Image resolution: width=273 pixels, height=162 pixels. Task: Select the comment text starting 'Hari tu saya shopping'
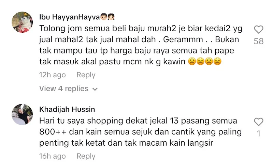pyautogui.click(x=140, y=132)
